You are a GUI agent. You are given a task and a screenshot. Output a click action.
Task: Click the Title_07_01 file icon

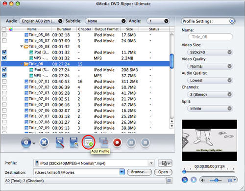pos(26,82)
